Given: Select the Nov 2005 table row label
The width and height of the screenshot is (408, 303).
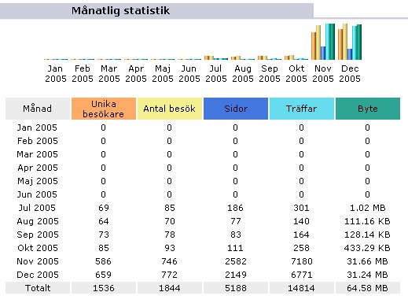Looking at the screenshot, I should (x=38, y=261).
